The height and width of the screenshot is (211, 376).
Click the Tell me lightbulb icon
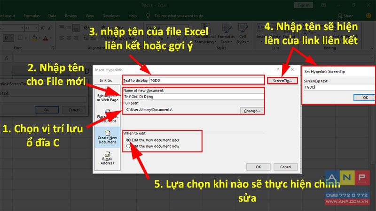(148, 16)
